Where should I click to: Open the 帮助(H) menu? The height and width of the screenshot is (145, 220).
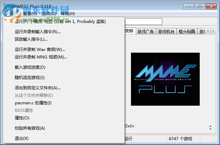(x=68, y=14)
